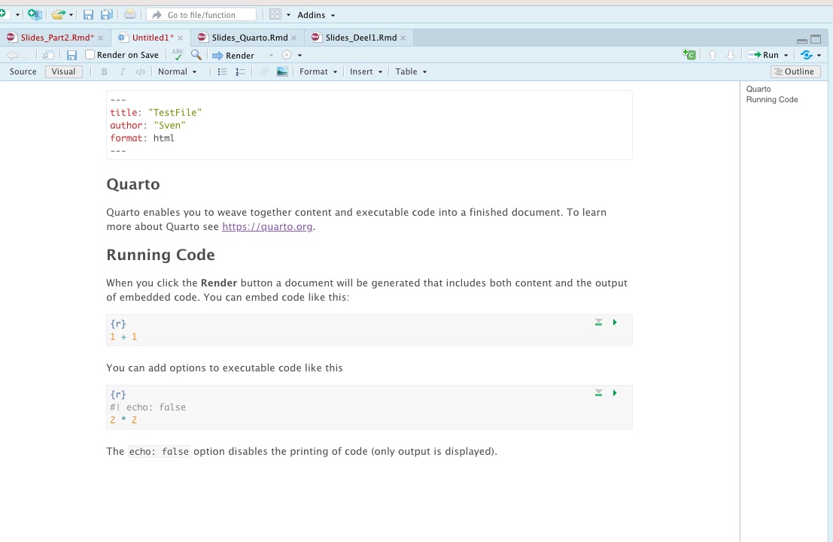Viewport: 833px width, 542px height.
Task: Run the 2 * 2 code chunk
Action: tap(615, 393)
